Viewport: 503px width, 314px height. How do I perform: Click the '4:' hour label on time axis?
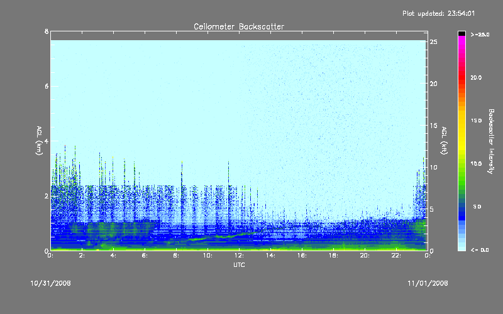click(x=114, y=256)
